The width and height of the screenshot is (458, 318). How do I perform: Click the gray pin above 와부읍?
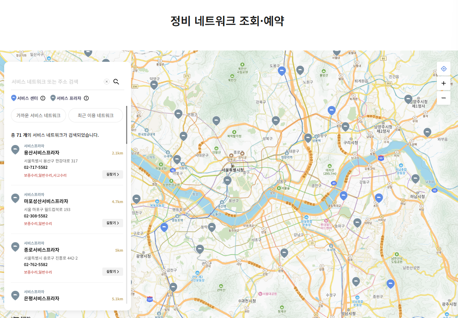427,132
